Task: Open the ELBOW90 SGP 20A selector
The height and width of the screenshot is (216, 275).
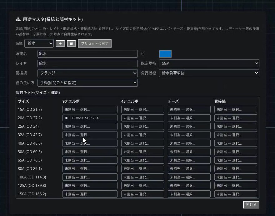Action: (90, 118)
